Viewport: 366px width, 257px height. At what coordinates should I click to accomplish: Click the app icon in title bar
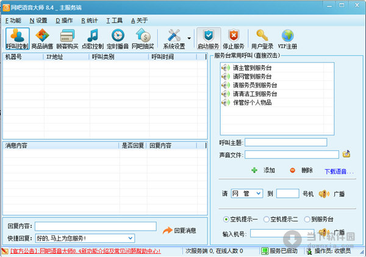tap(6, 8)
